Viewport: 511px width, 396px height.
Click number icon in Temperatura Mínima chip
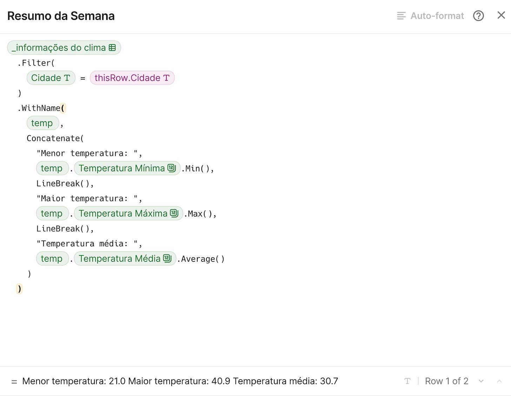tap(171, 168)
